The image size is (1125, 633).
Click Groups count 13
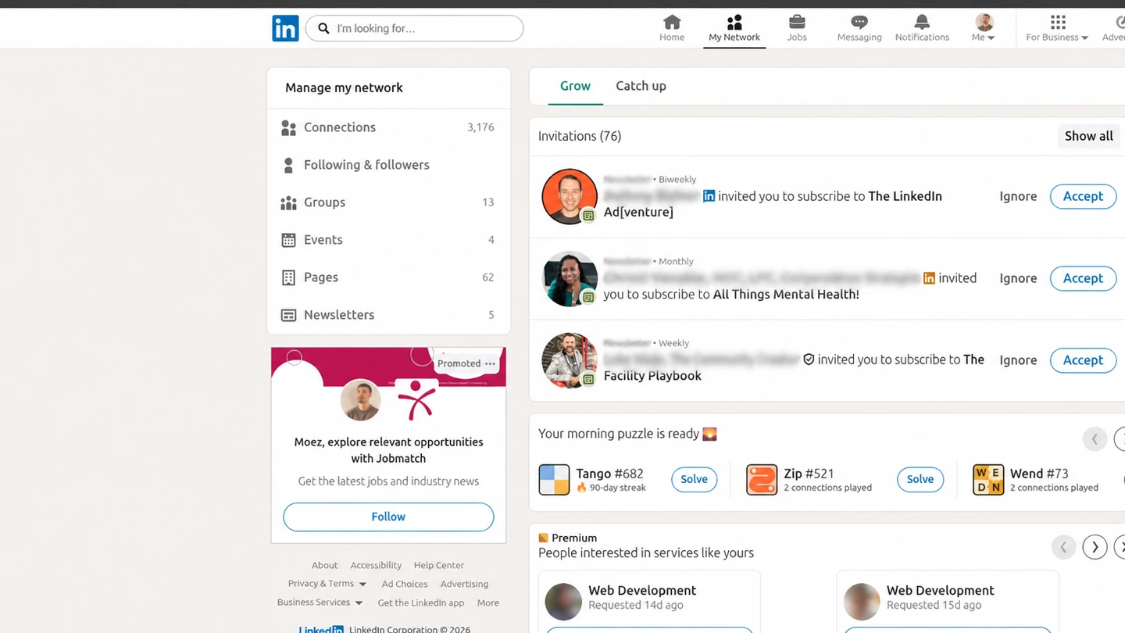click(x=488, y=202)
